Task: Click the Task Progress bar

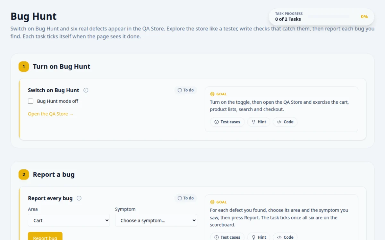Action: (x=329, y=16)
